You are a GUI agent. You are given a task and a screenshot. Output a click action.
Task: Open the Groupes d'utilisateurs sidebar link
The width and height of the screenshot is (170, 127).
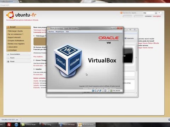pos(16,41)
